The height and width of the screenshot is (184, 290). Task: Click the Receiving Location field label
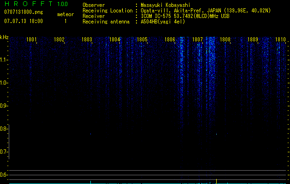pyautogui.click(x=107, y=11)
